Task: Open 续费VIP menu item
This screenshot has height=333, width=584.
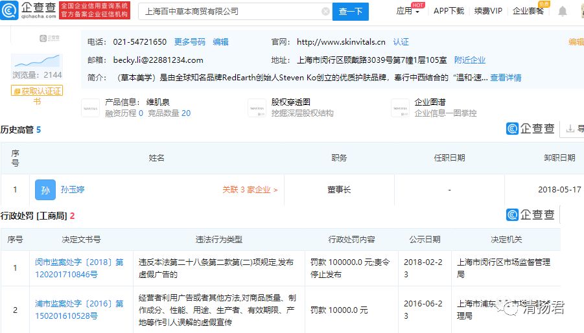Action: click(488, 11)
